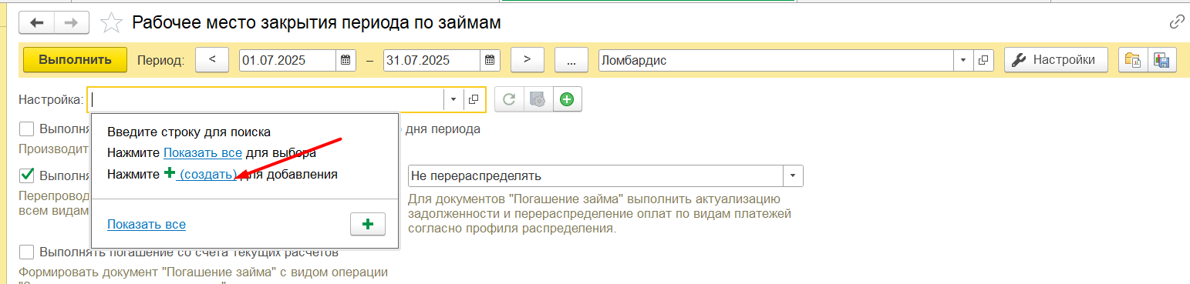Open Настройки wrench button
Screen dimensions: 1190x284
1055,59
